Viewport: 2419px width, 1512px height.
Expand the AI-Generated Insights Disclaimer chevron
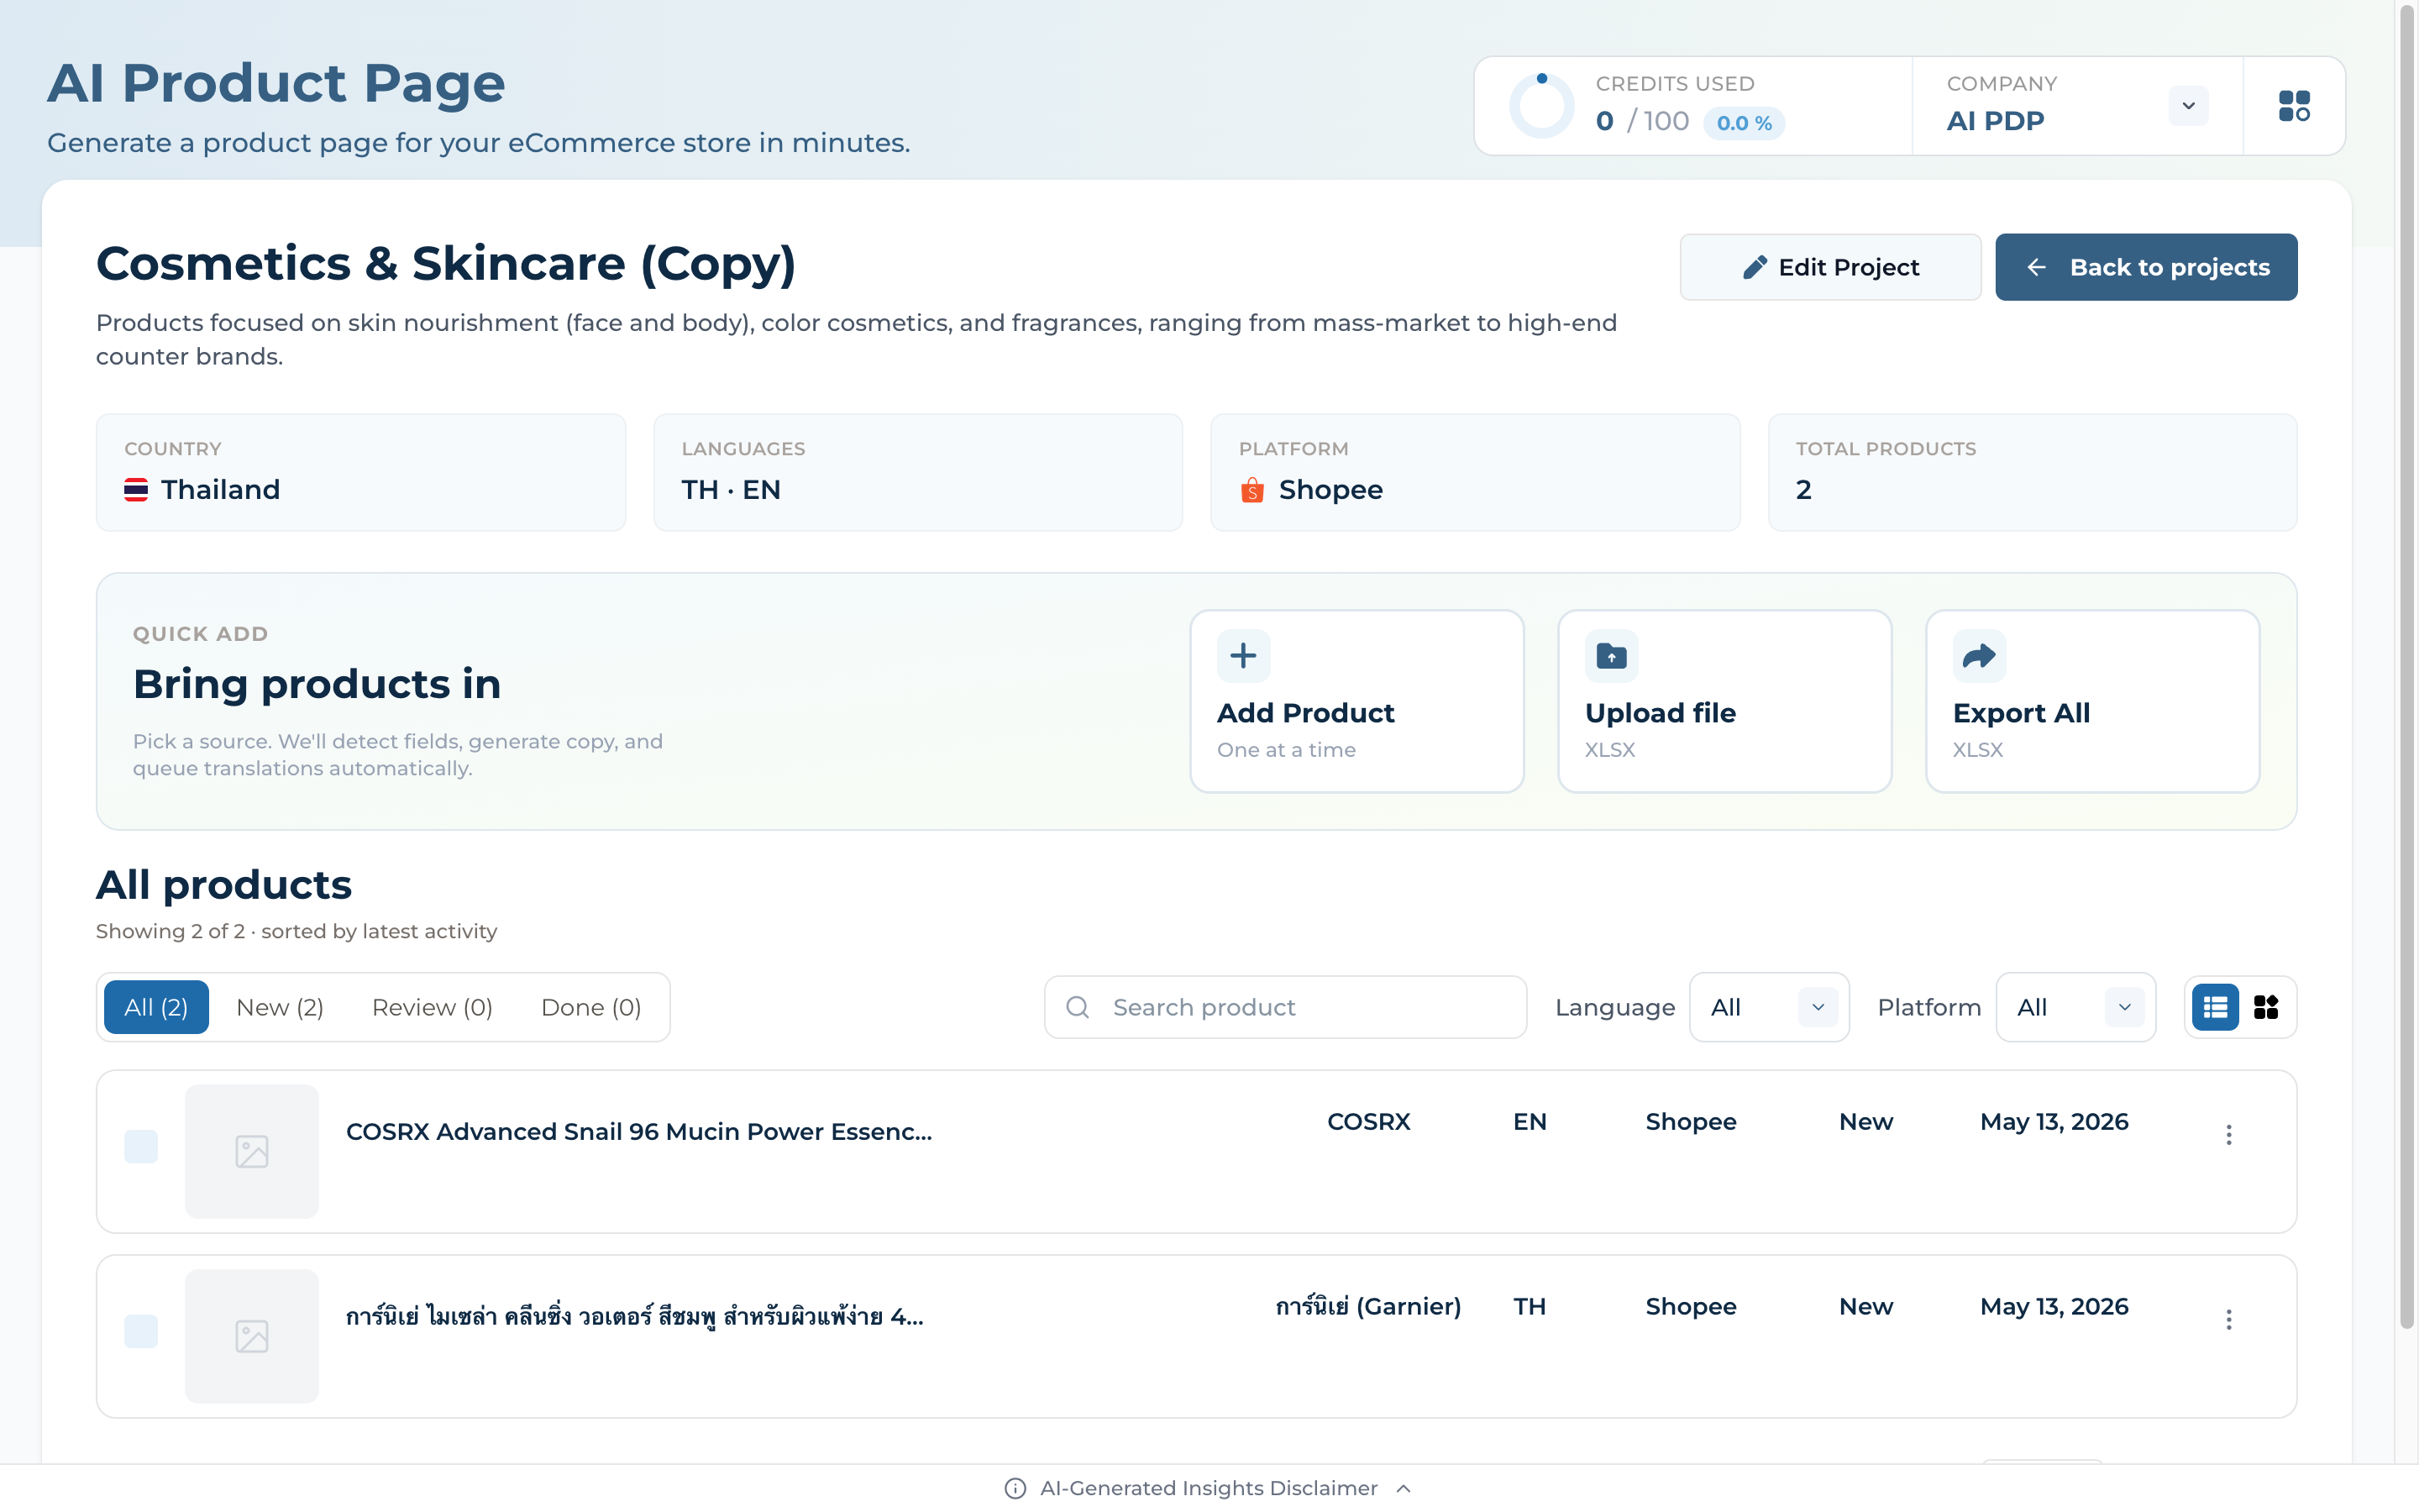click(1404, 1489)
